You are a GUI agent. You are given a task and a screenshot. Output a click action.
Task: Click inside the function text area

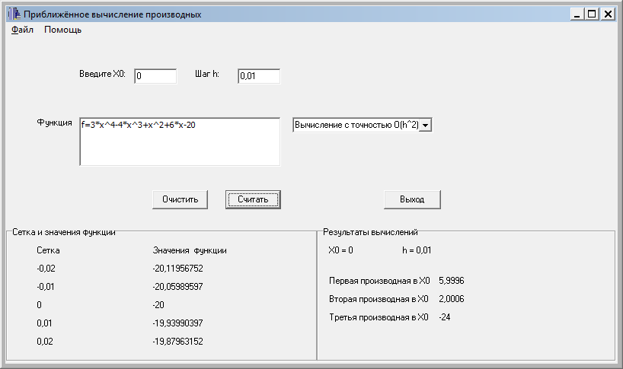click(180, 142)
